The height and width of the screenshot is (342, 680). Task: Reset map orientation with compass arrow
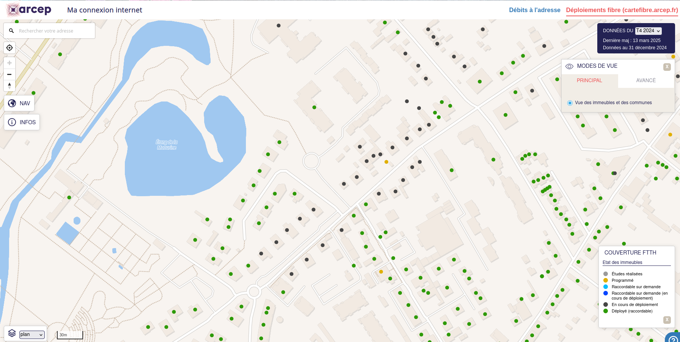coord(9,86)
